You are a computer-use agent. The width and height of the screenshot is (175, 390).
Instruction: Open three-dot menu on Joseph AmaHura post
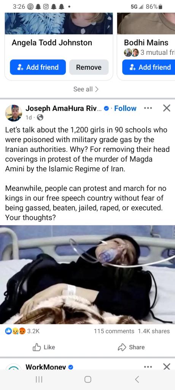pos(148,108)
